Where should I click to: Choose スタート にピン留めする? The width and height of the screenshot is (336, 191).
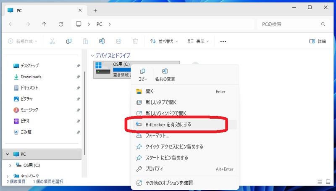(x=185, y=158)
